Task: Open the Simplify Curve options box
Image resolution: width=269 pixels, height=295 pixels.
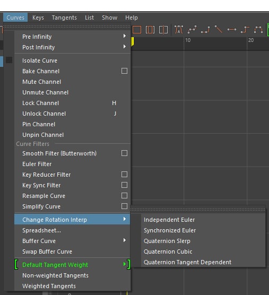Action: [124, 206]
